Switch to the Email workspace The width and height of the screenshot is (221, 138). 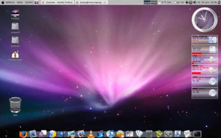tap(154, 1)
